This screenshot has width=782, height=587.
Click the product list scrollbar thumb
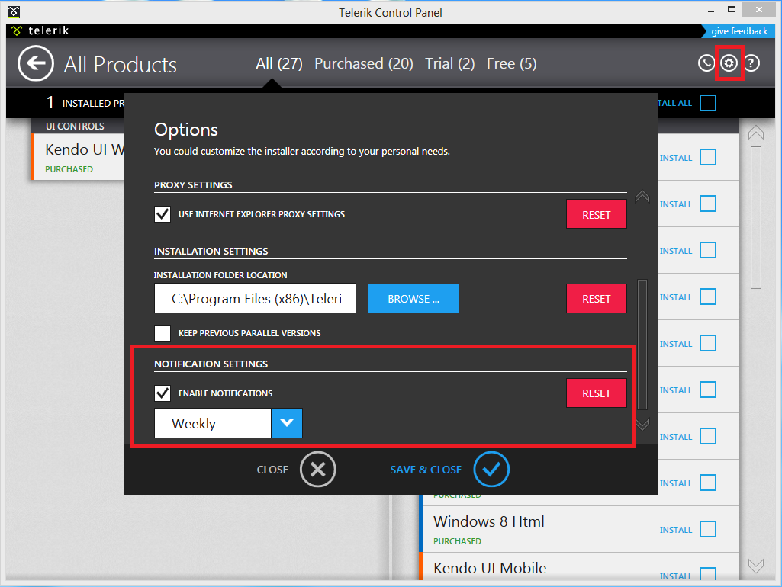pos(756,217)
